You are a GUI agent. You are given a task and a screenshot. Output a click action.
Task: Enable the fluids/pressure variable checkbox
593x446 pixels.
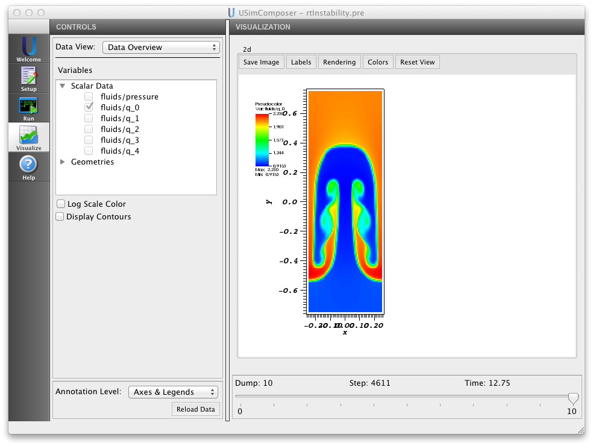89,96
